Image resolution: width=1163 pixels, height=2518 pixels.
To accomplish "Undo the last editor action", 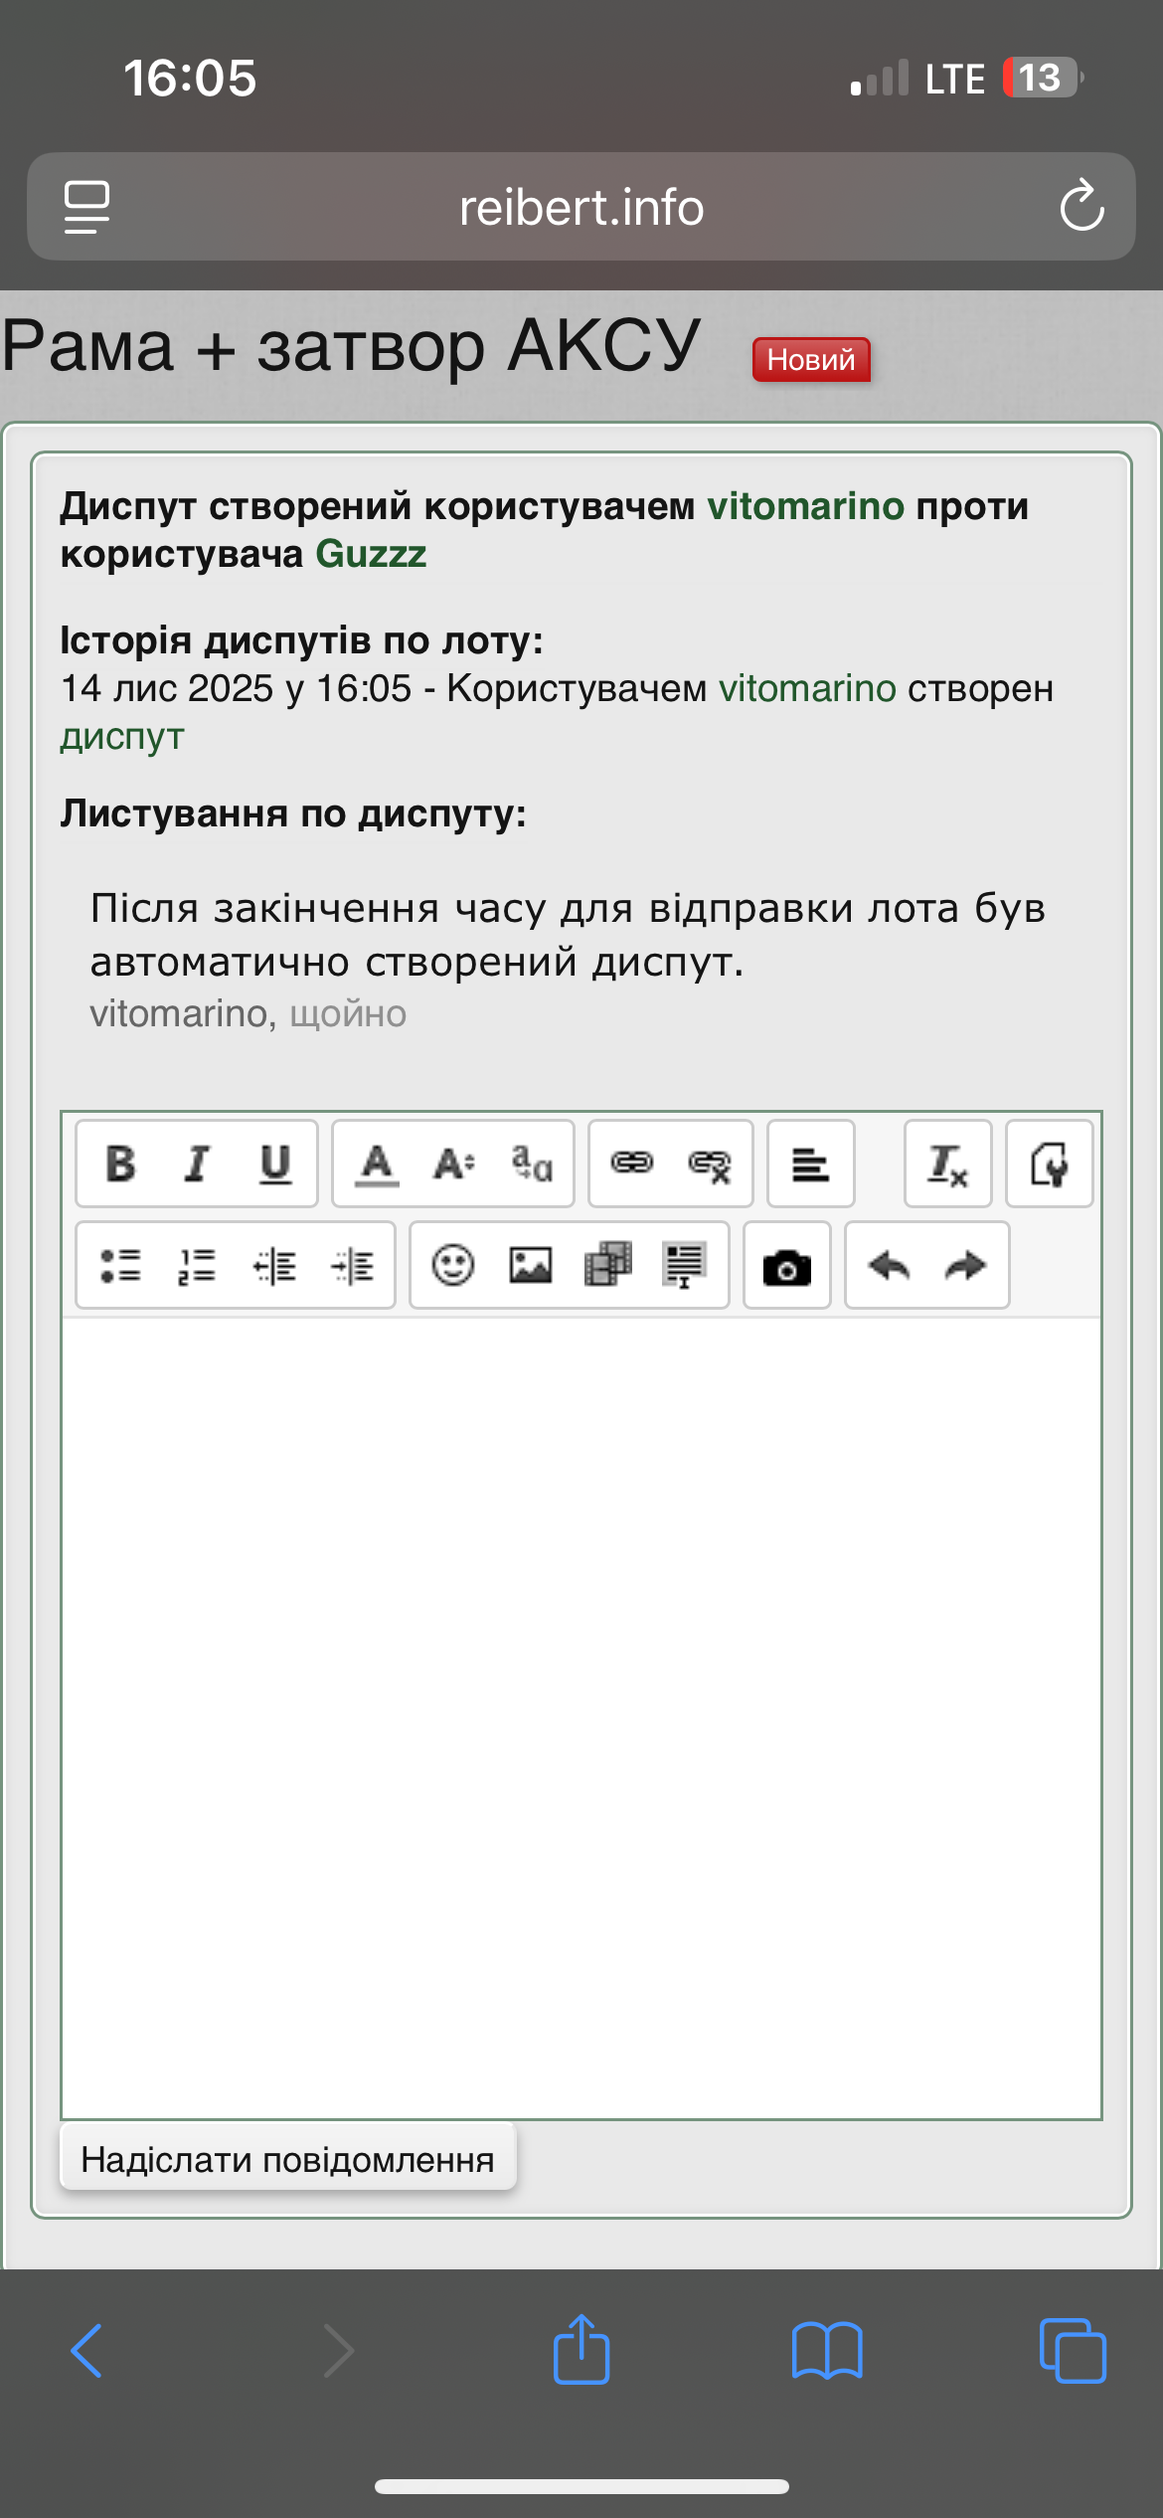I will coord(889,1265).
